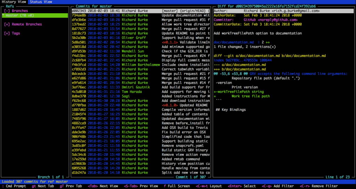Click '<C-q> Add Filter' help entry

click(278, 186)
